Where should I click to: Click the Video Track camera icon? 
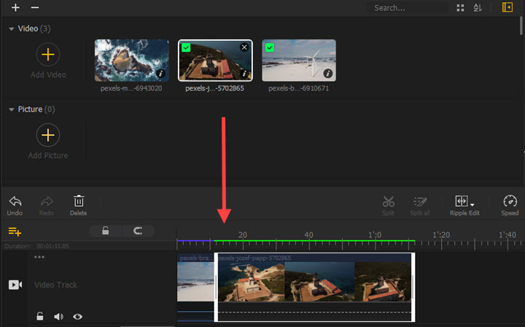15,285
